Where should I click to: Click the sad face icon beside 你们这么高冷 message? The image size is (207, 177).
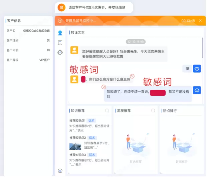click(x=132, y=76)
